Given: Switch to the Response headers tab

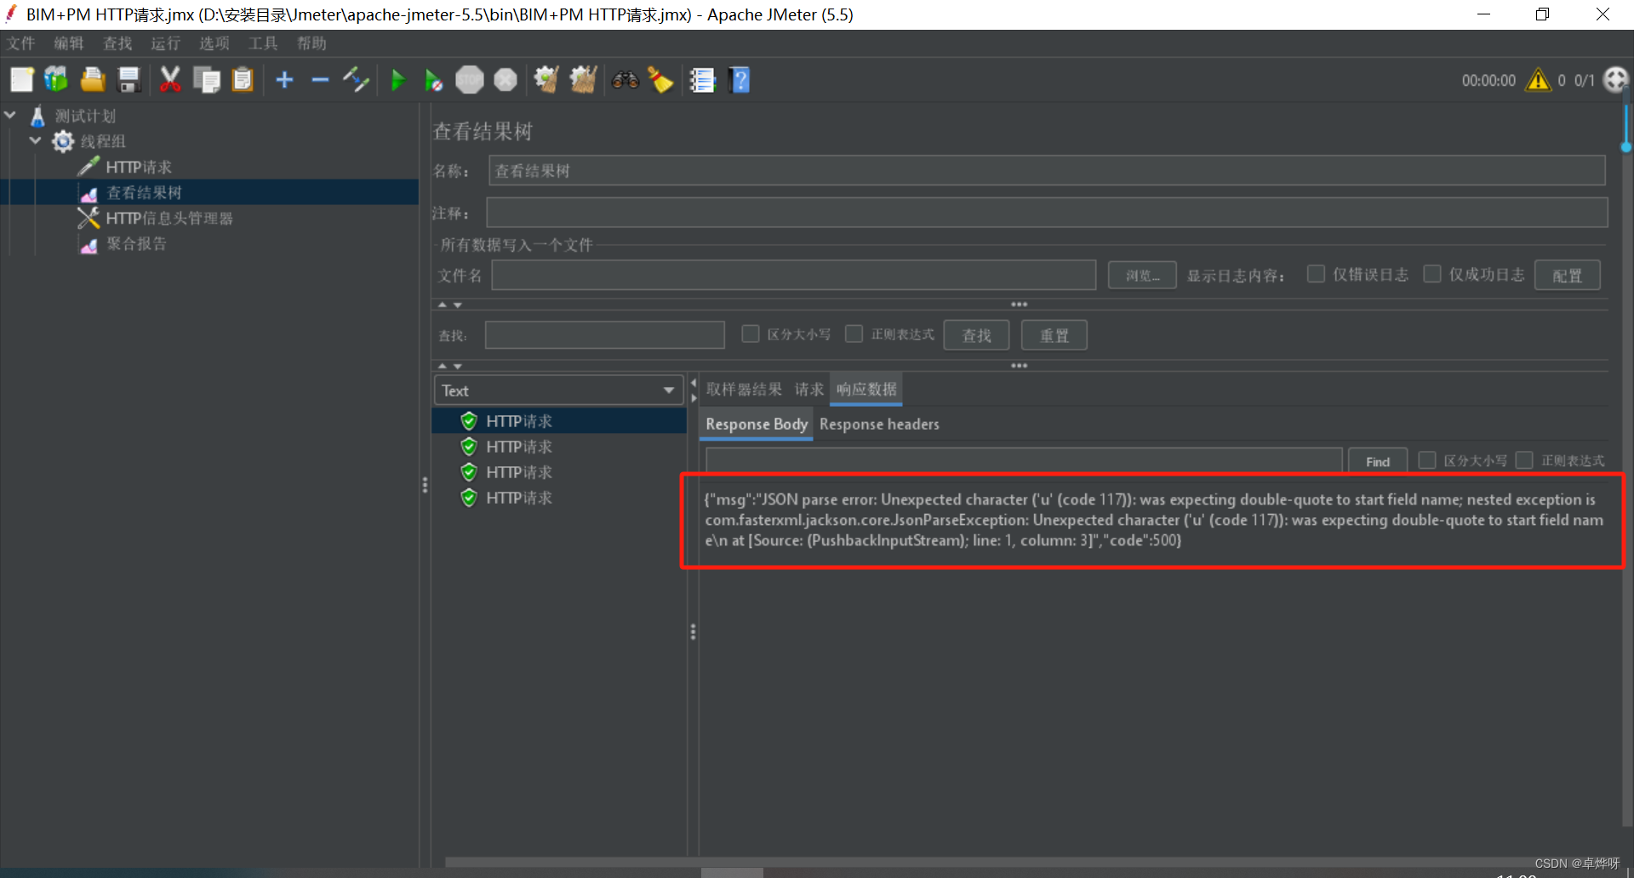Looking at the screenshot, I should click(879, 424).
